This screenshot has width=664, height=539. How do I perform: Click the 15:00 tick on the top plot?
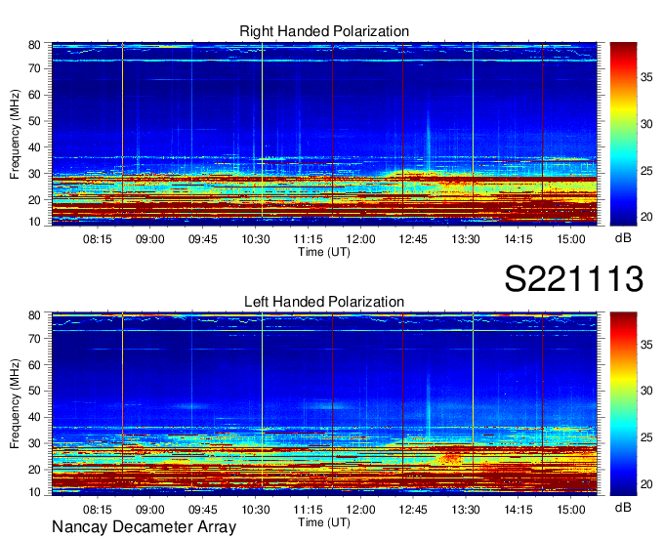pyautogui.click(x=571, y=239)
